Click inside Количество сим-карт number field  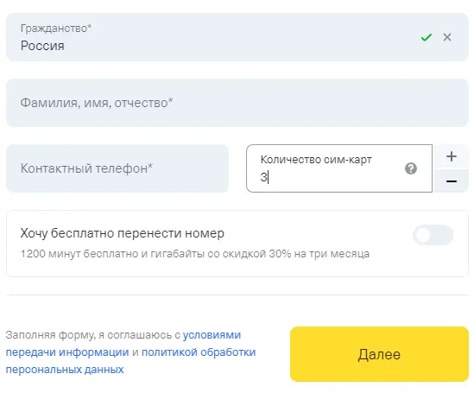tap(339, 168)
